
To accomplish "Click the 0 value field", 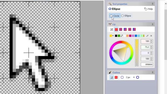I will 145,53.
